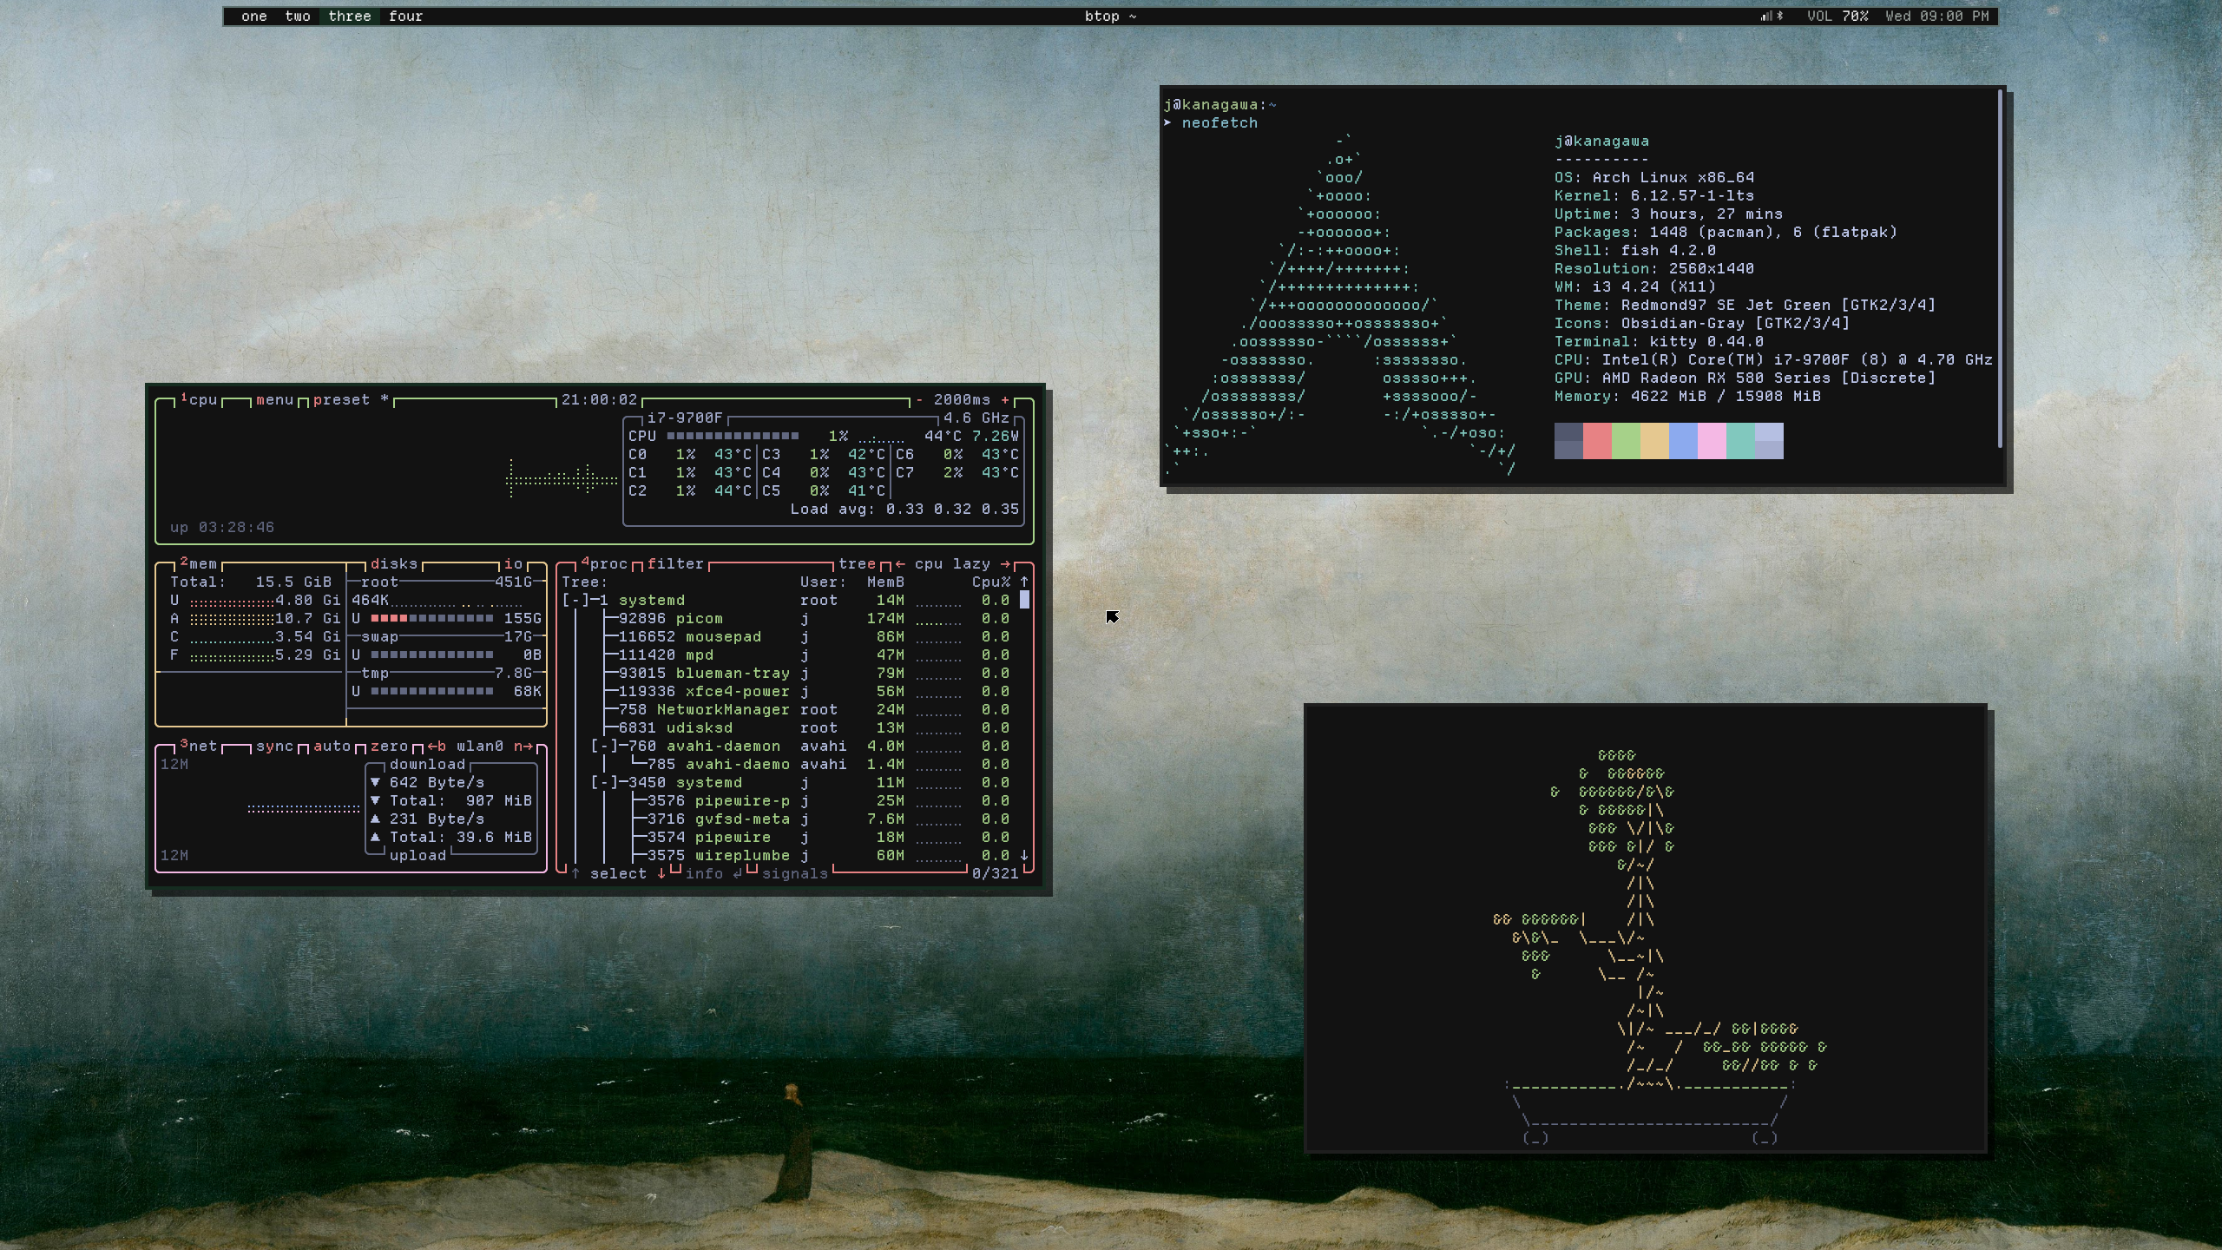
Task: Click the green swatch in neofetch
Action: [x=1627, y=441]
